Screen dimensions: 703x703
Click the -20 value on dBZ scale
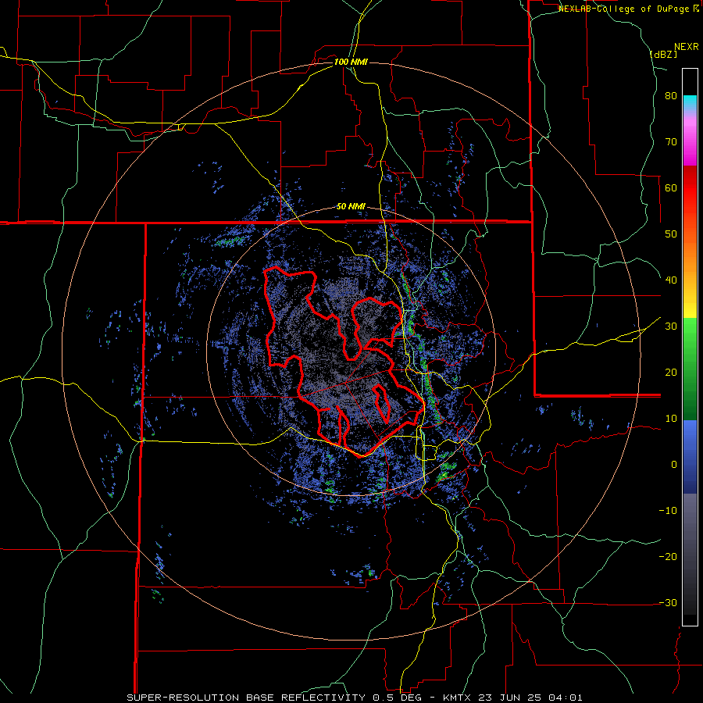pyautogui.click(x=668, y=556)
